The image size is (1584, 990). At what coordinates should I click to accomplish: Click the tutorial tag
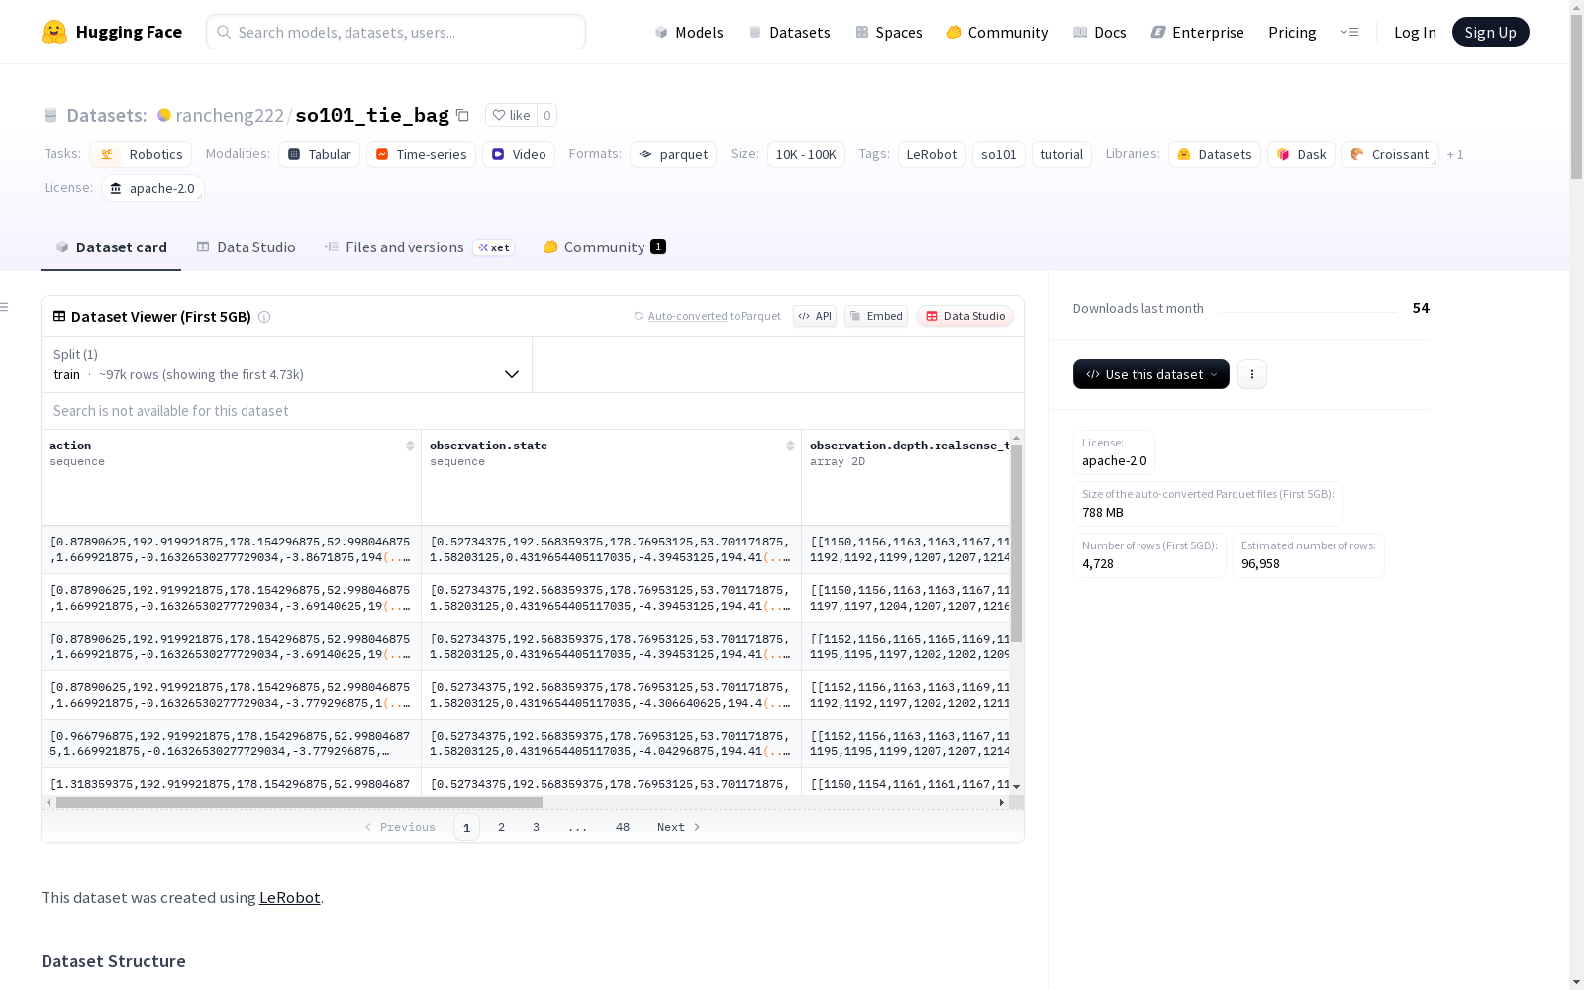point(1061,154)
